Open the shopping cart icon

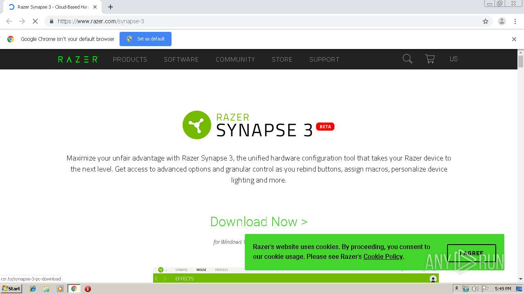[x=430, y=59]
